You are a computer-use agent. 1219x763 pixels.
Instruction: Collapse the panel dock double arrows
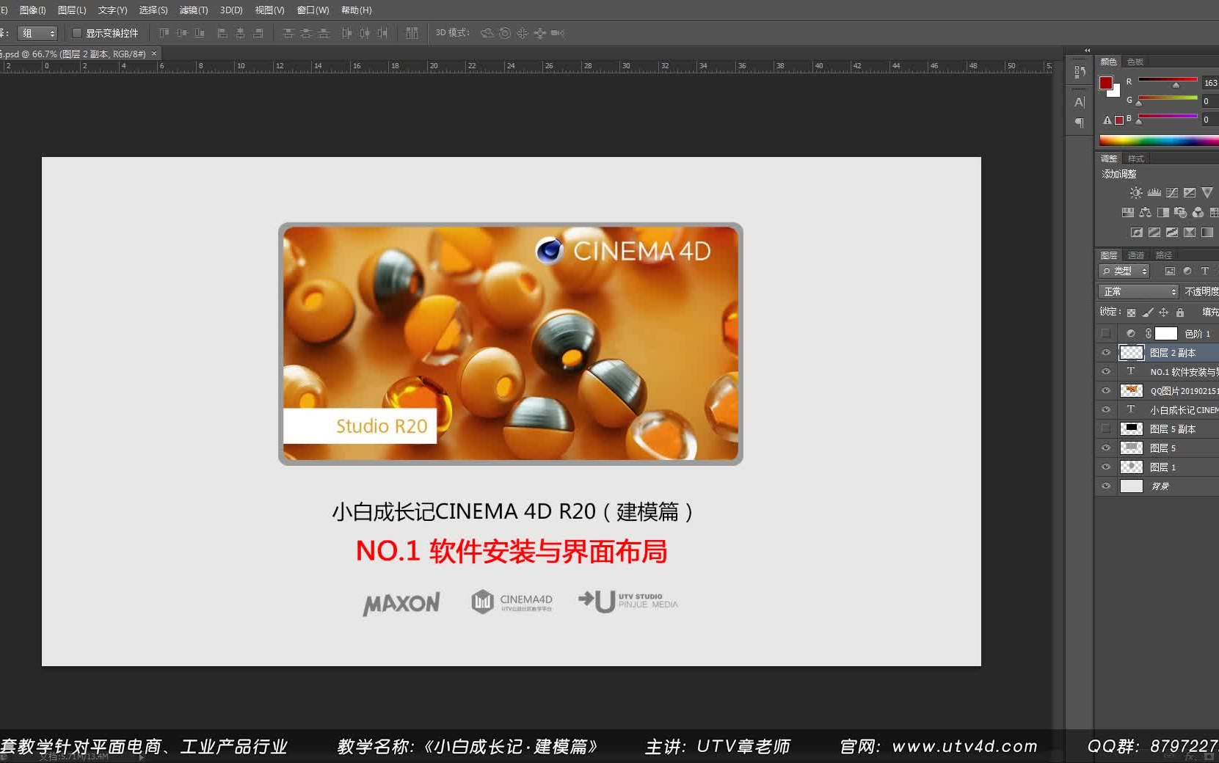pos(1087,51)
